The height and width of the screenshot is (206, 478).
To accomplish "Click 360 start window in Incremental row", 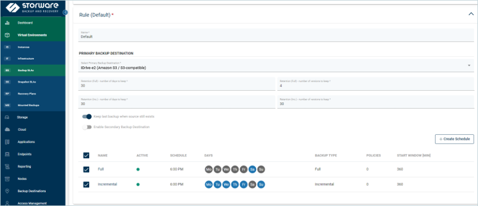I will click(399, 184).
